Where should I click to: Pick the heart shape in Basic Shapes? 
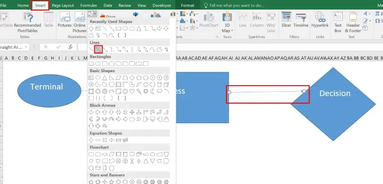click(132, 91)
